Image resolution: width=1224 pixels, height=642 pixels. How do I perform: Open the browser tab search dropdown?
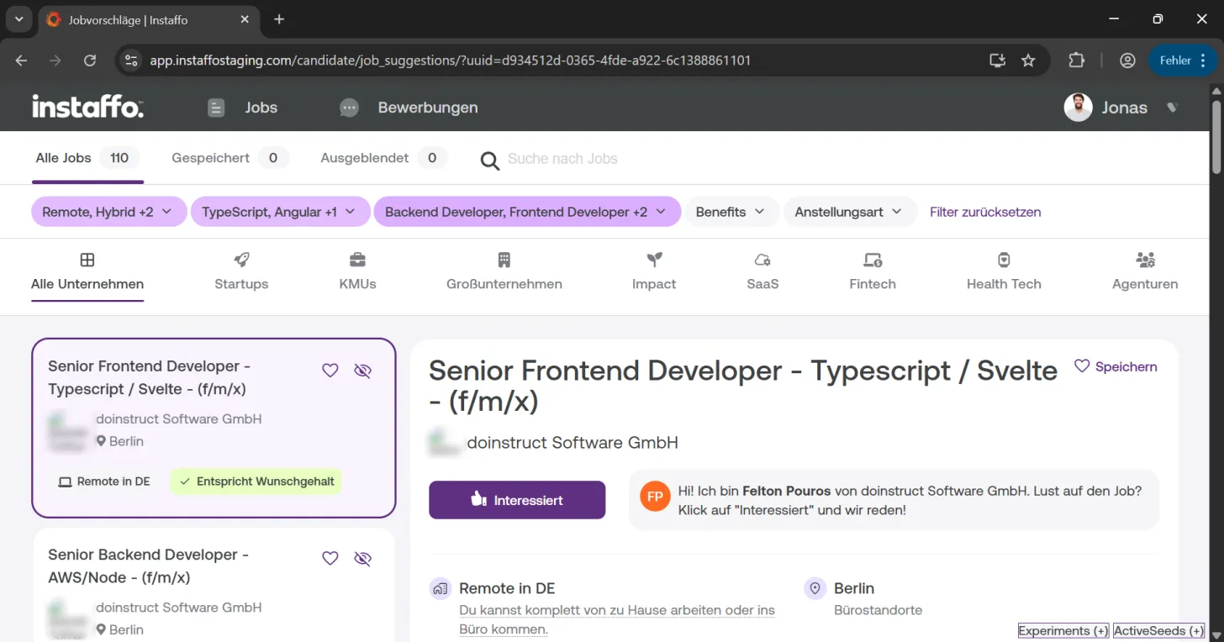18,19
